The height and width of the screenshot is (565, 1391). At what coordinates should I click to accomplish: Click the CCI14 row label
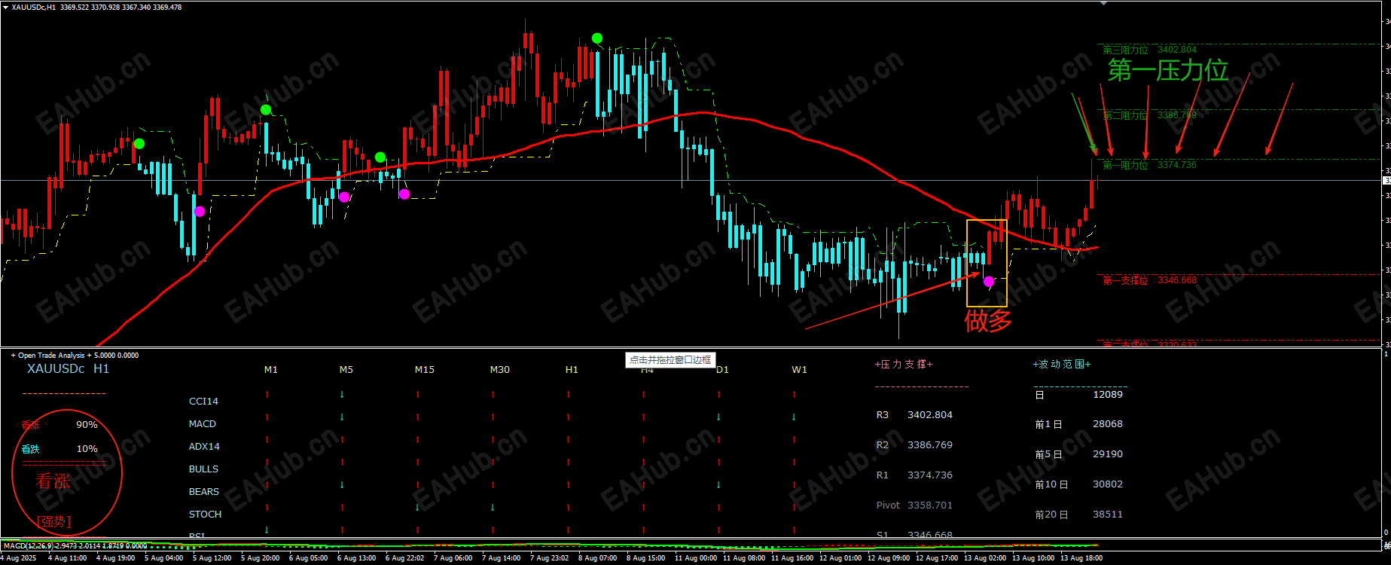[203, 402]
